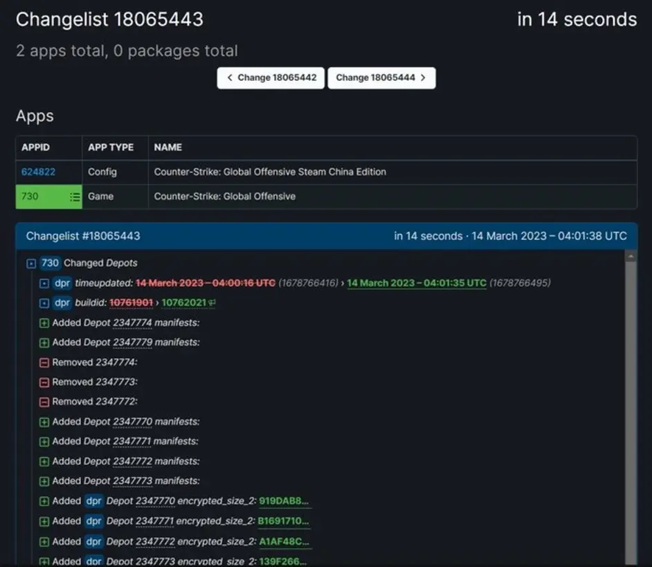Open app ID 624822 link
This screenshot has height=567, width=652.
coord(38,171)
